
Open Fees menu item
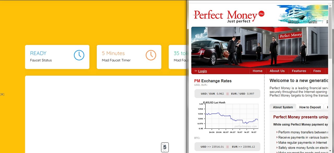[317, 71]
